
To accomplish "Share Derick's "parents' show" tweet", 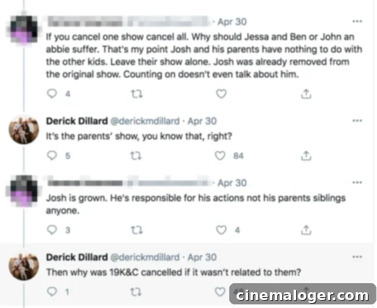I will point(306,156).
